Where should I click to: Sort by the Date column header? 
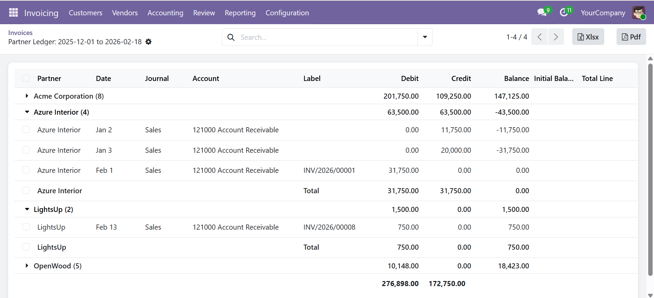click(104, 78)
